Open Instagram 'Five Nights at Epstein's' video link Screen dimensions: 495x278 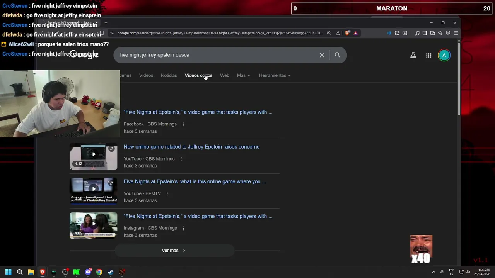tap(198, 216)
